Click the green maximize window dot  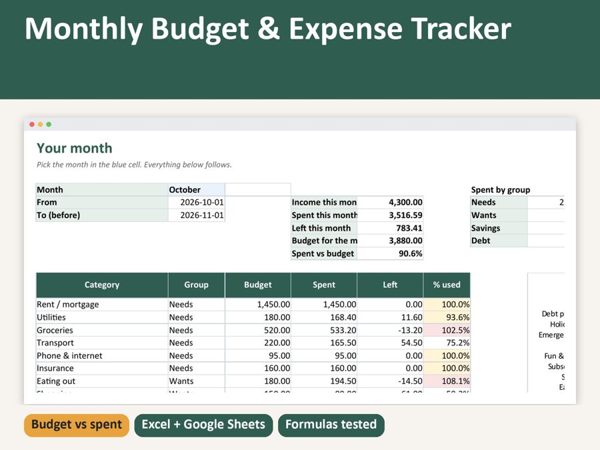coord(49,125)
